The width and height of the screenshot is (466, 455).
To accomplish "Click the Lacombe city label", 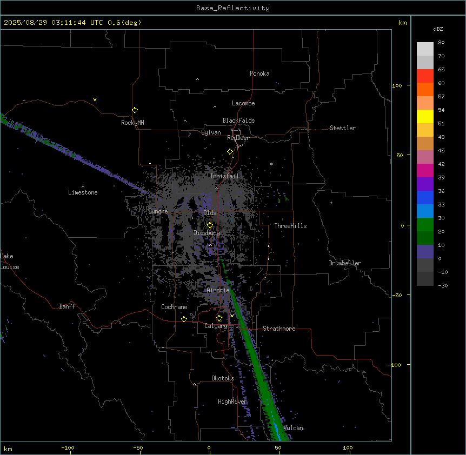I will pos(243,103).
